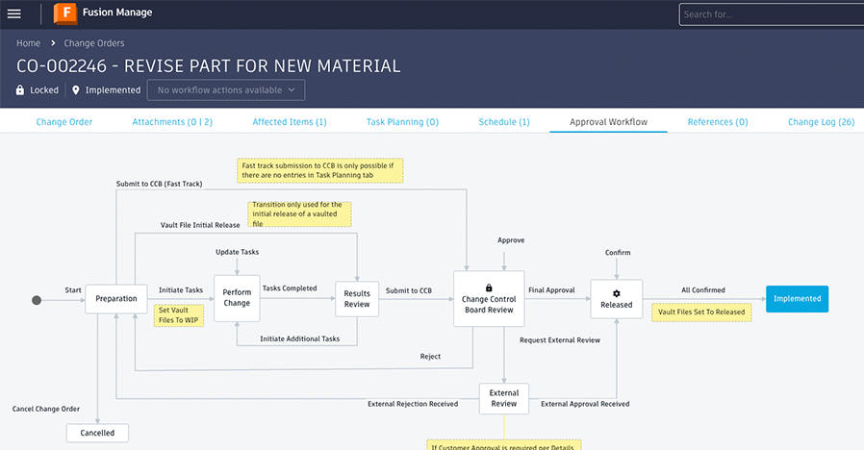Open the hamburger navigation menu
This screenshot has width=864, height=450.
click(14, 13)
